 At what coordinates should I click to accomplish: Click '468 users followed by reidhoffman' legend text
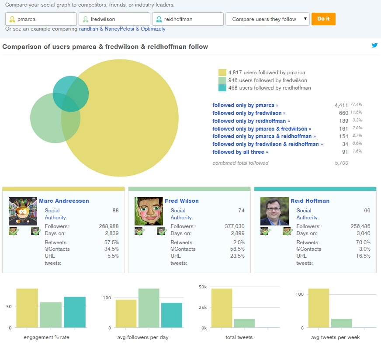point(270,88)
